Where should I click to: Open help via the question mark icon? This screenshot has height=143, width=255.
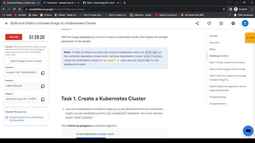(x=221, y=23)
